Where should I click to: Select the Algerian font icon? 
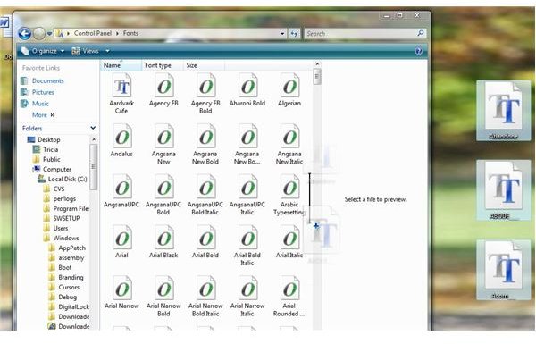click(289, 86)
